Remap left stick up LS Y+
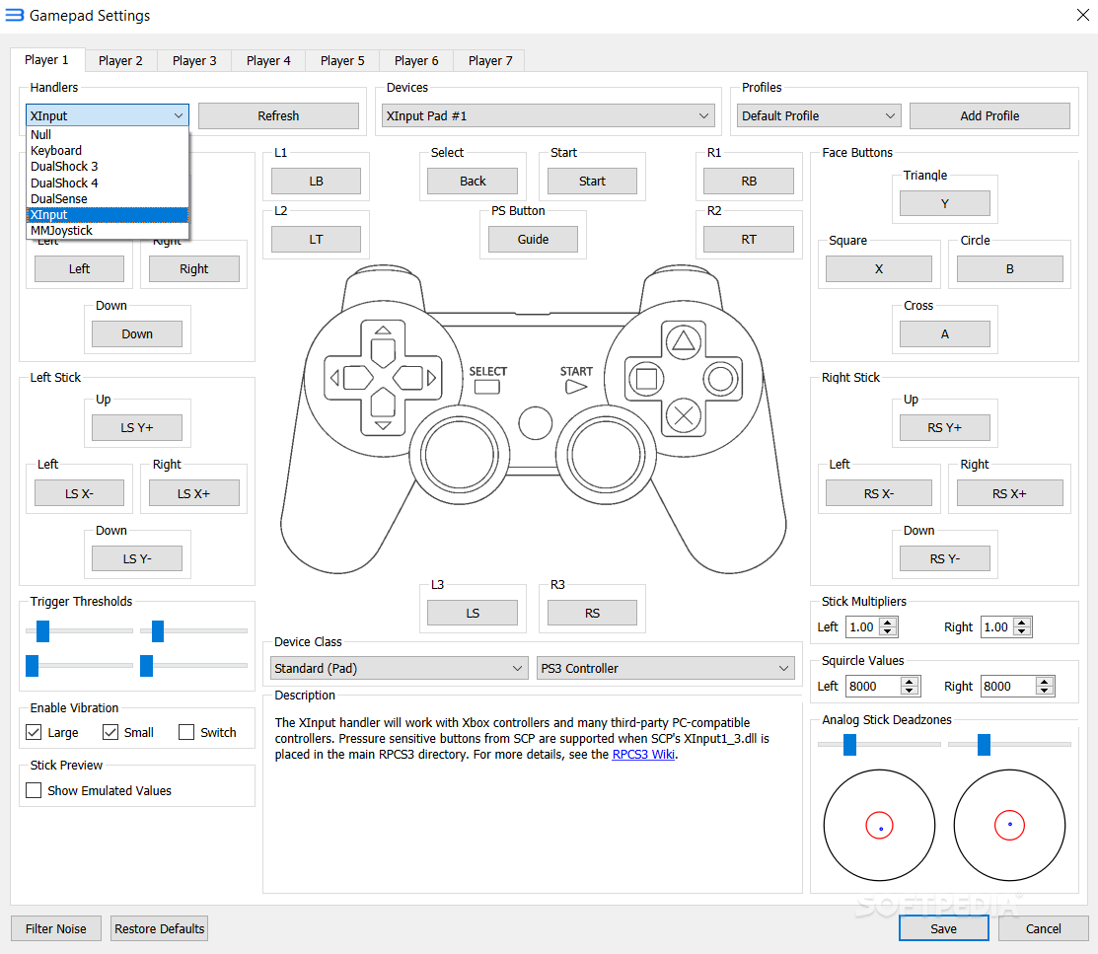The image size is (1098, 954). coord(137,427)
